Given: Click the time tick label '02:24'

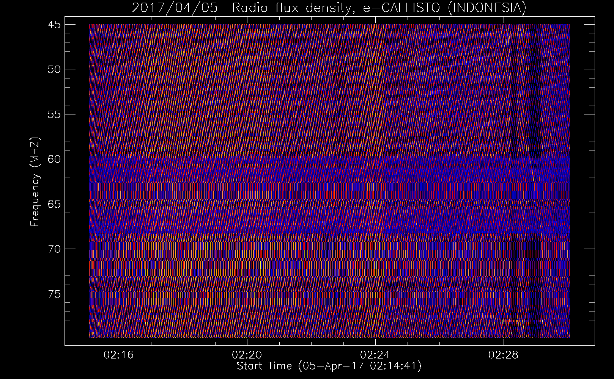Looking at the screenshot, I should click(x=375, y=355).
